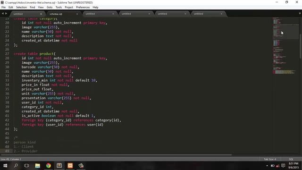Open File Explorer from taskbar
This screenshot has height=170, width=302.
point(38,166)
